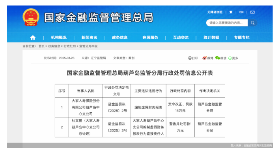The height and width of the screenshot is (152, 280).
Task: Select 互动交流 in navigation
Action: (x=181, y=38)
